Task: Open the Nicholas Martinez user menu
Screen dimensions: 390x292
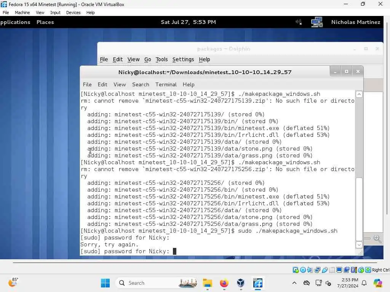Action: (x=356, y=22)
